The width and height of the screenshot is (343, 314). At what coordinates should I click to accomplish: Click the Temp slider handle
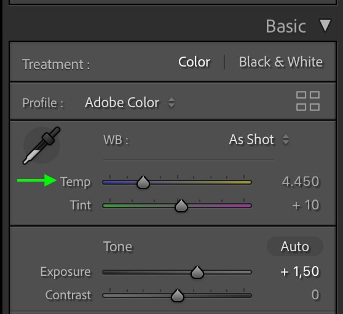click(x=143, y=182)
